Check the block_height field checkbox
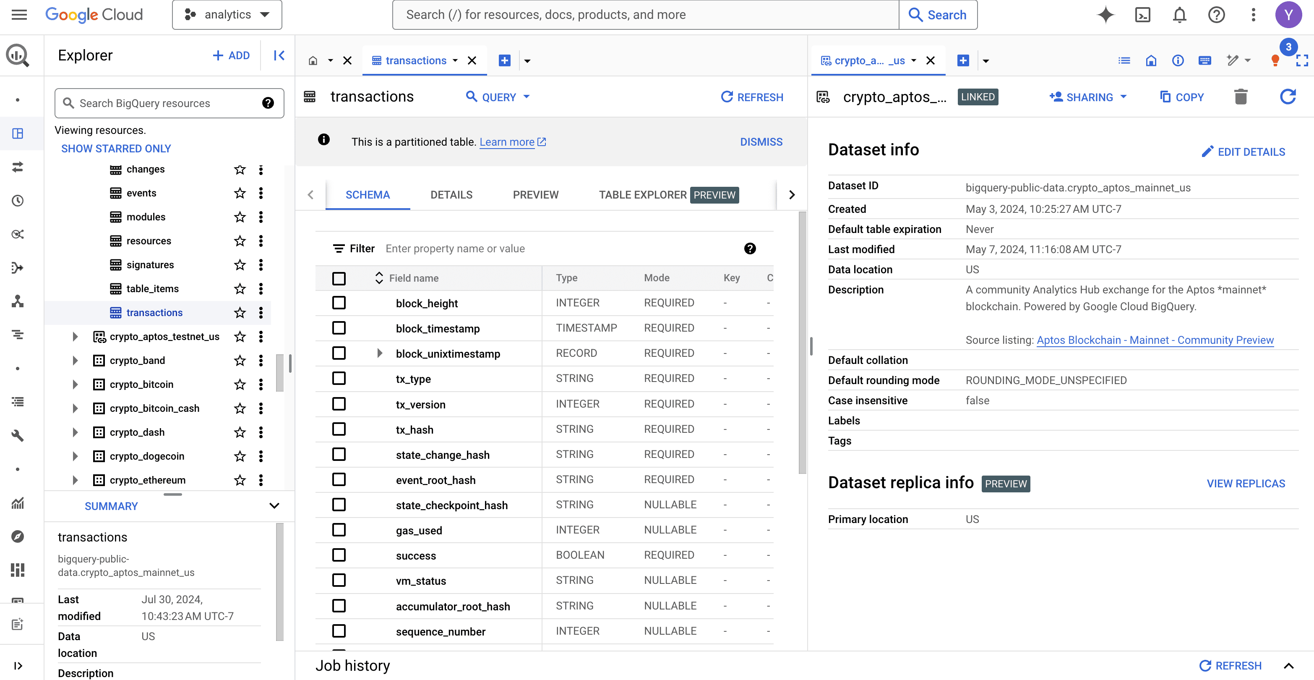1314x680 pixels. click(339, 303)
